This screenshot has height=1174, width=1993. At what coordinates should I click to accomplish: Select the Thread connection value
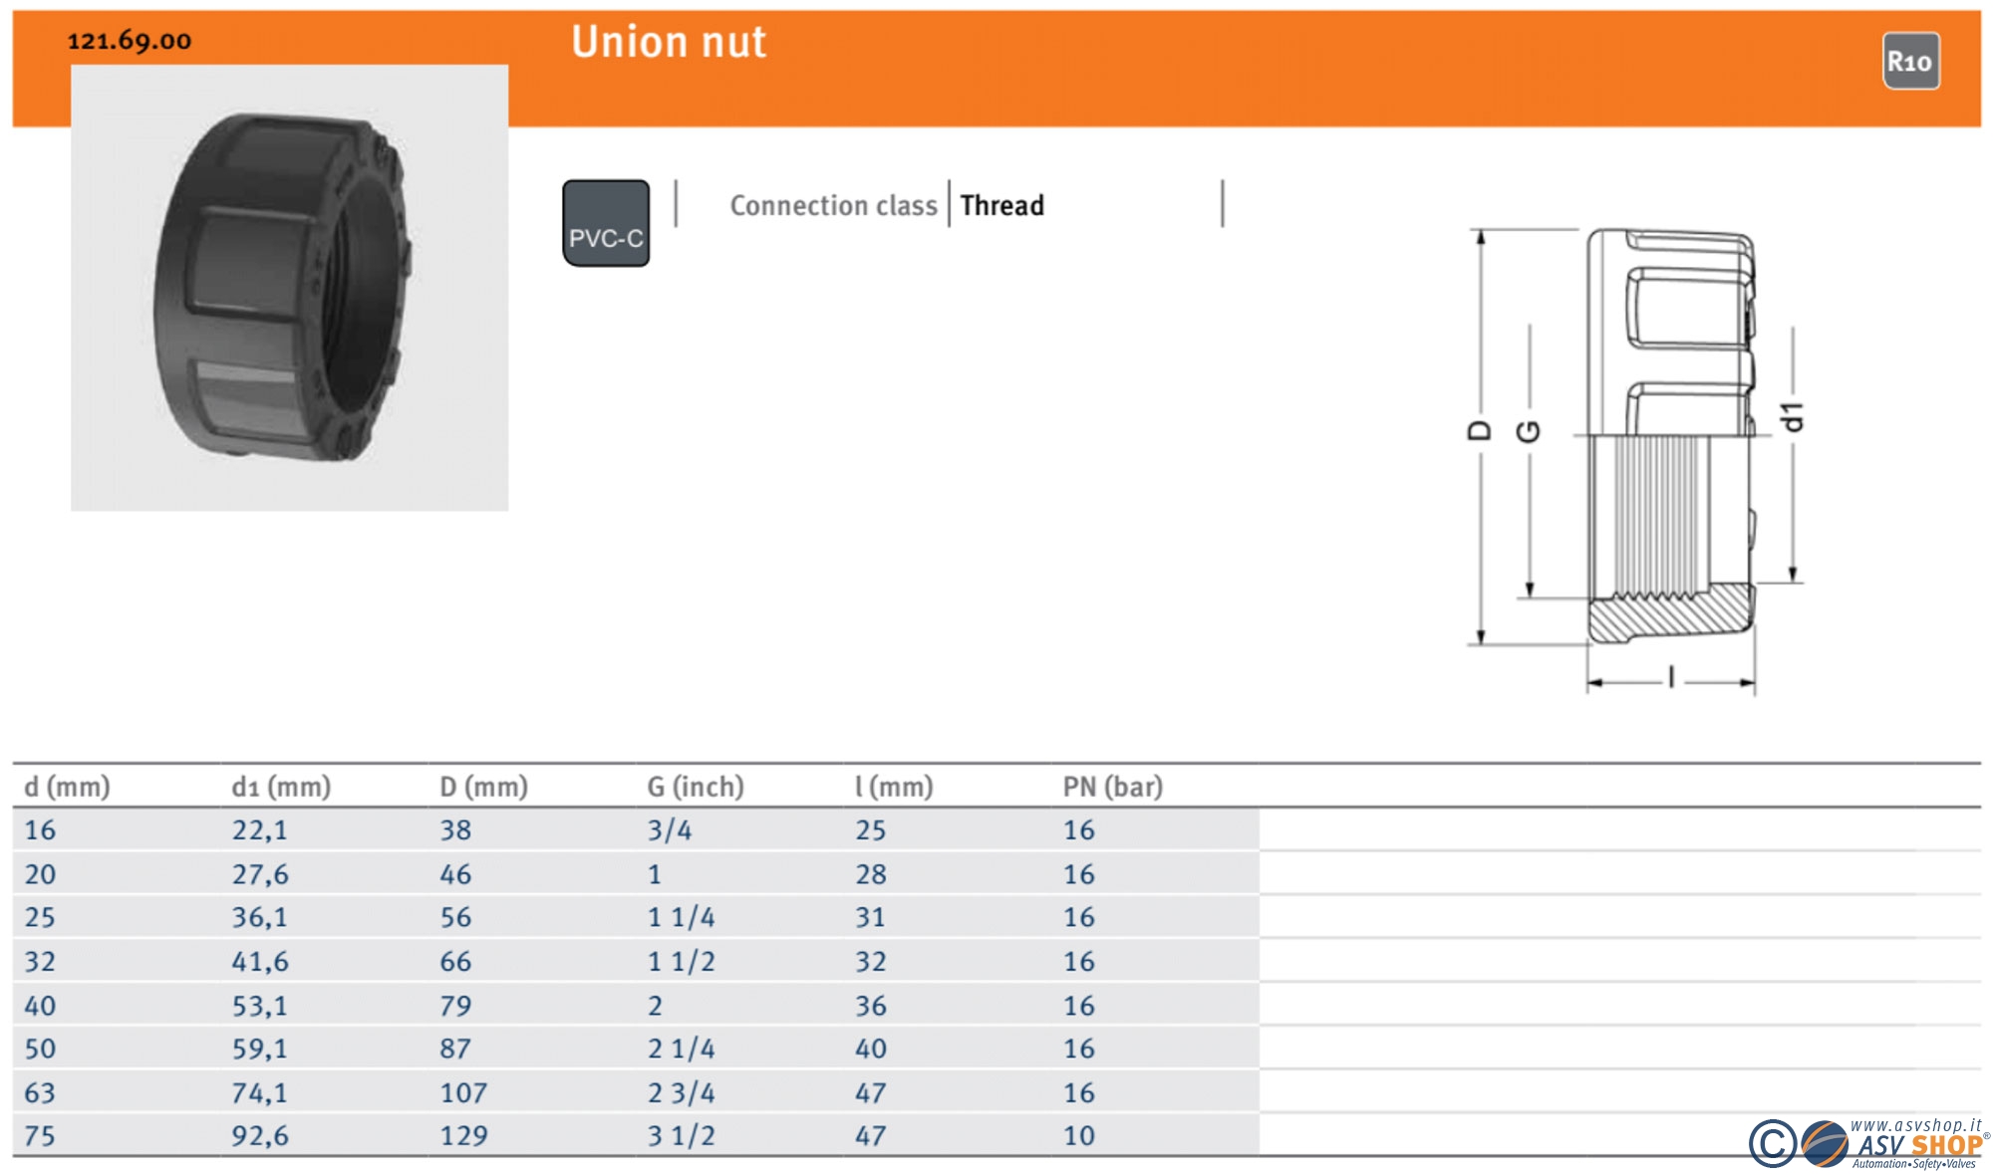click(x=1001, y=205)
